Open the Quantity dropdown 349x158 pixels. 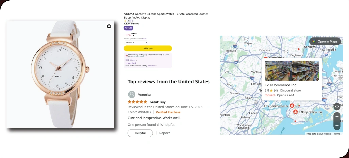136,42
